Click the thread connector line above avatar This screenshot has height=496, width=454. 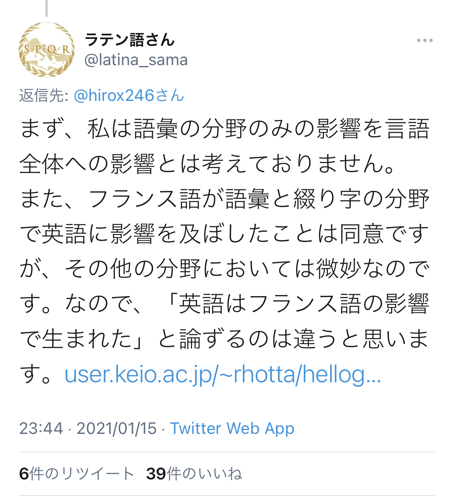(x=47, y=8)
